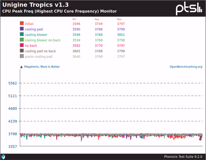Click the 5121 y-axis label
This screenshot has height=160, width=206.
13,96
